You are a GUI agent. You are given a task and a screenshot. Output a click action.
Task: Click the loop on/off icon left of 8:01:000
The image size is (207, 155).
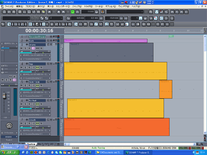tap(68, 18)
